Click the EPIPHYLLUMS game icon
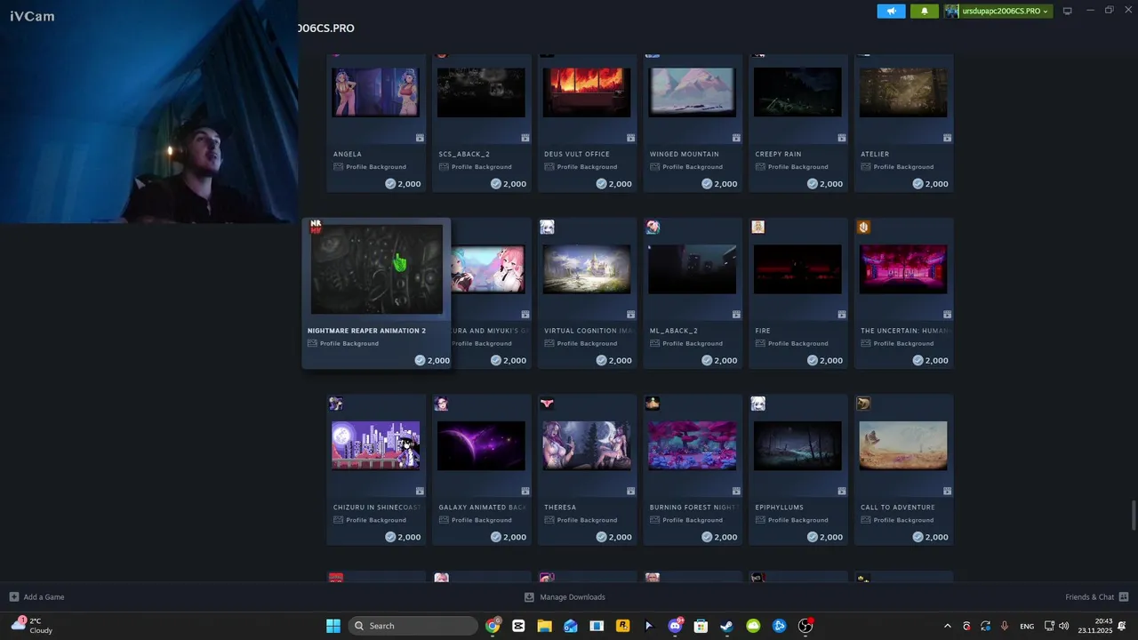The height and width of the screenshot is (640, 1138). [757, 404]
